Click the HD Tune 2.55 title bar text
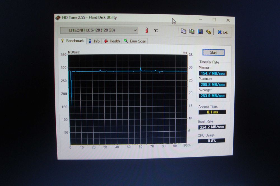This screenshot has height=186, width=280. click(89, 17)
